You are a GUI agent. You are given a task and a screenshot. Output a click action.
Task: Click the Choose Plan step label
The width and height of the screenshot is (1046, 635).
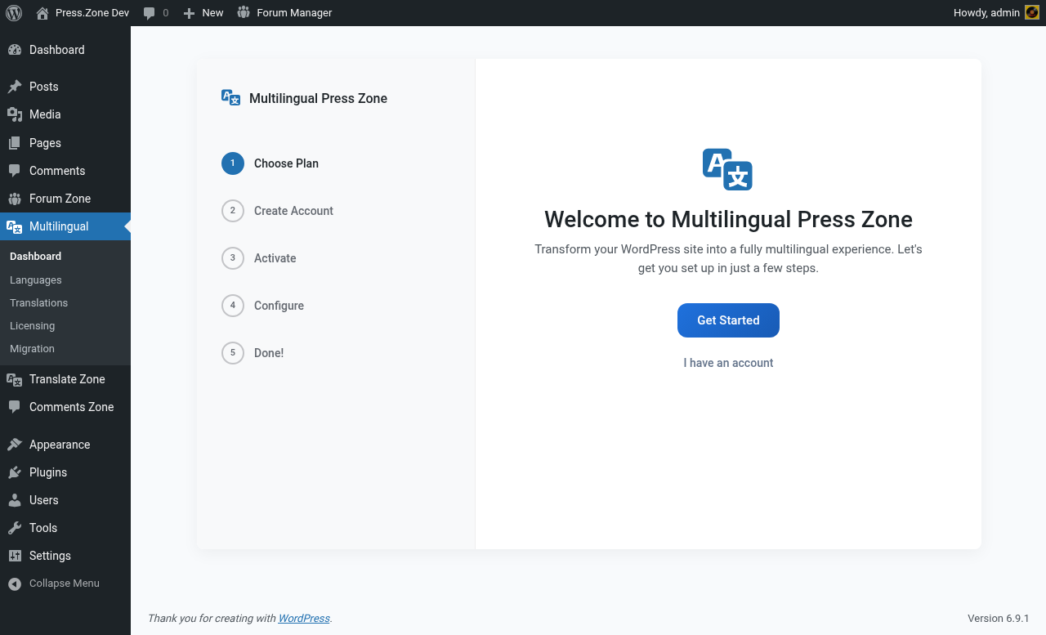click(286, 163)
